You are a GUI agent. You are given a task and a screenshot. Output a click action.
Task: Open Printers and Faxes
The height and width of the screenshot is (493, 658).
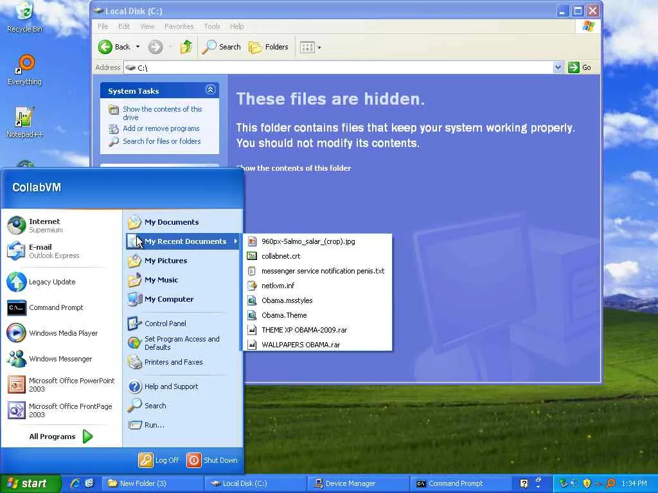pyautogui.click(x=183, y=362)
